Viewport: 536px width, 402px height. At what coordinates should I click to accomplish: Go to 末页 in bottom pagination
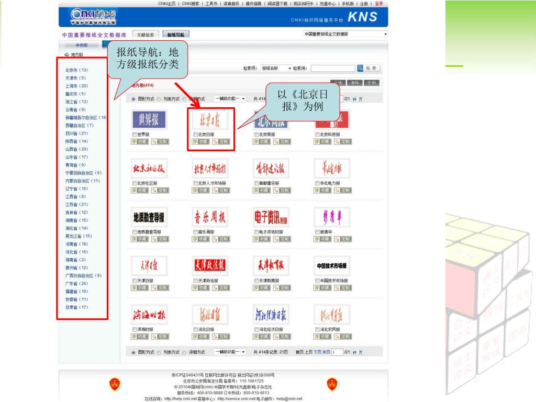(326, 352)
